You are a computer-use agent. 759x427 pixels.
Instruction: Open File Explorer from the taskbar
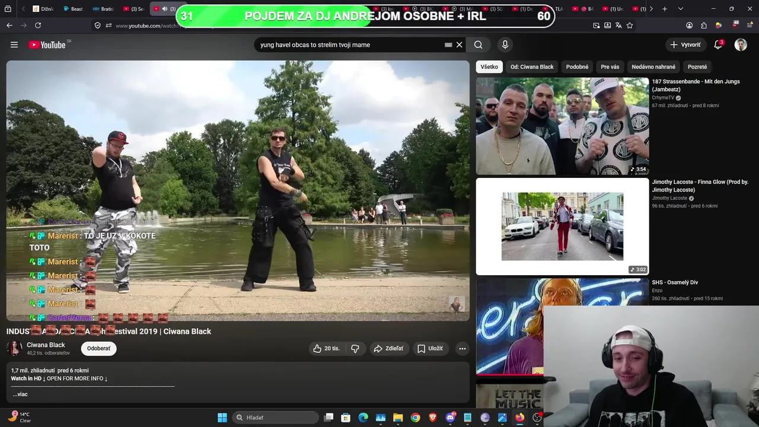click(398, 418)
